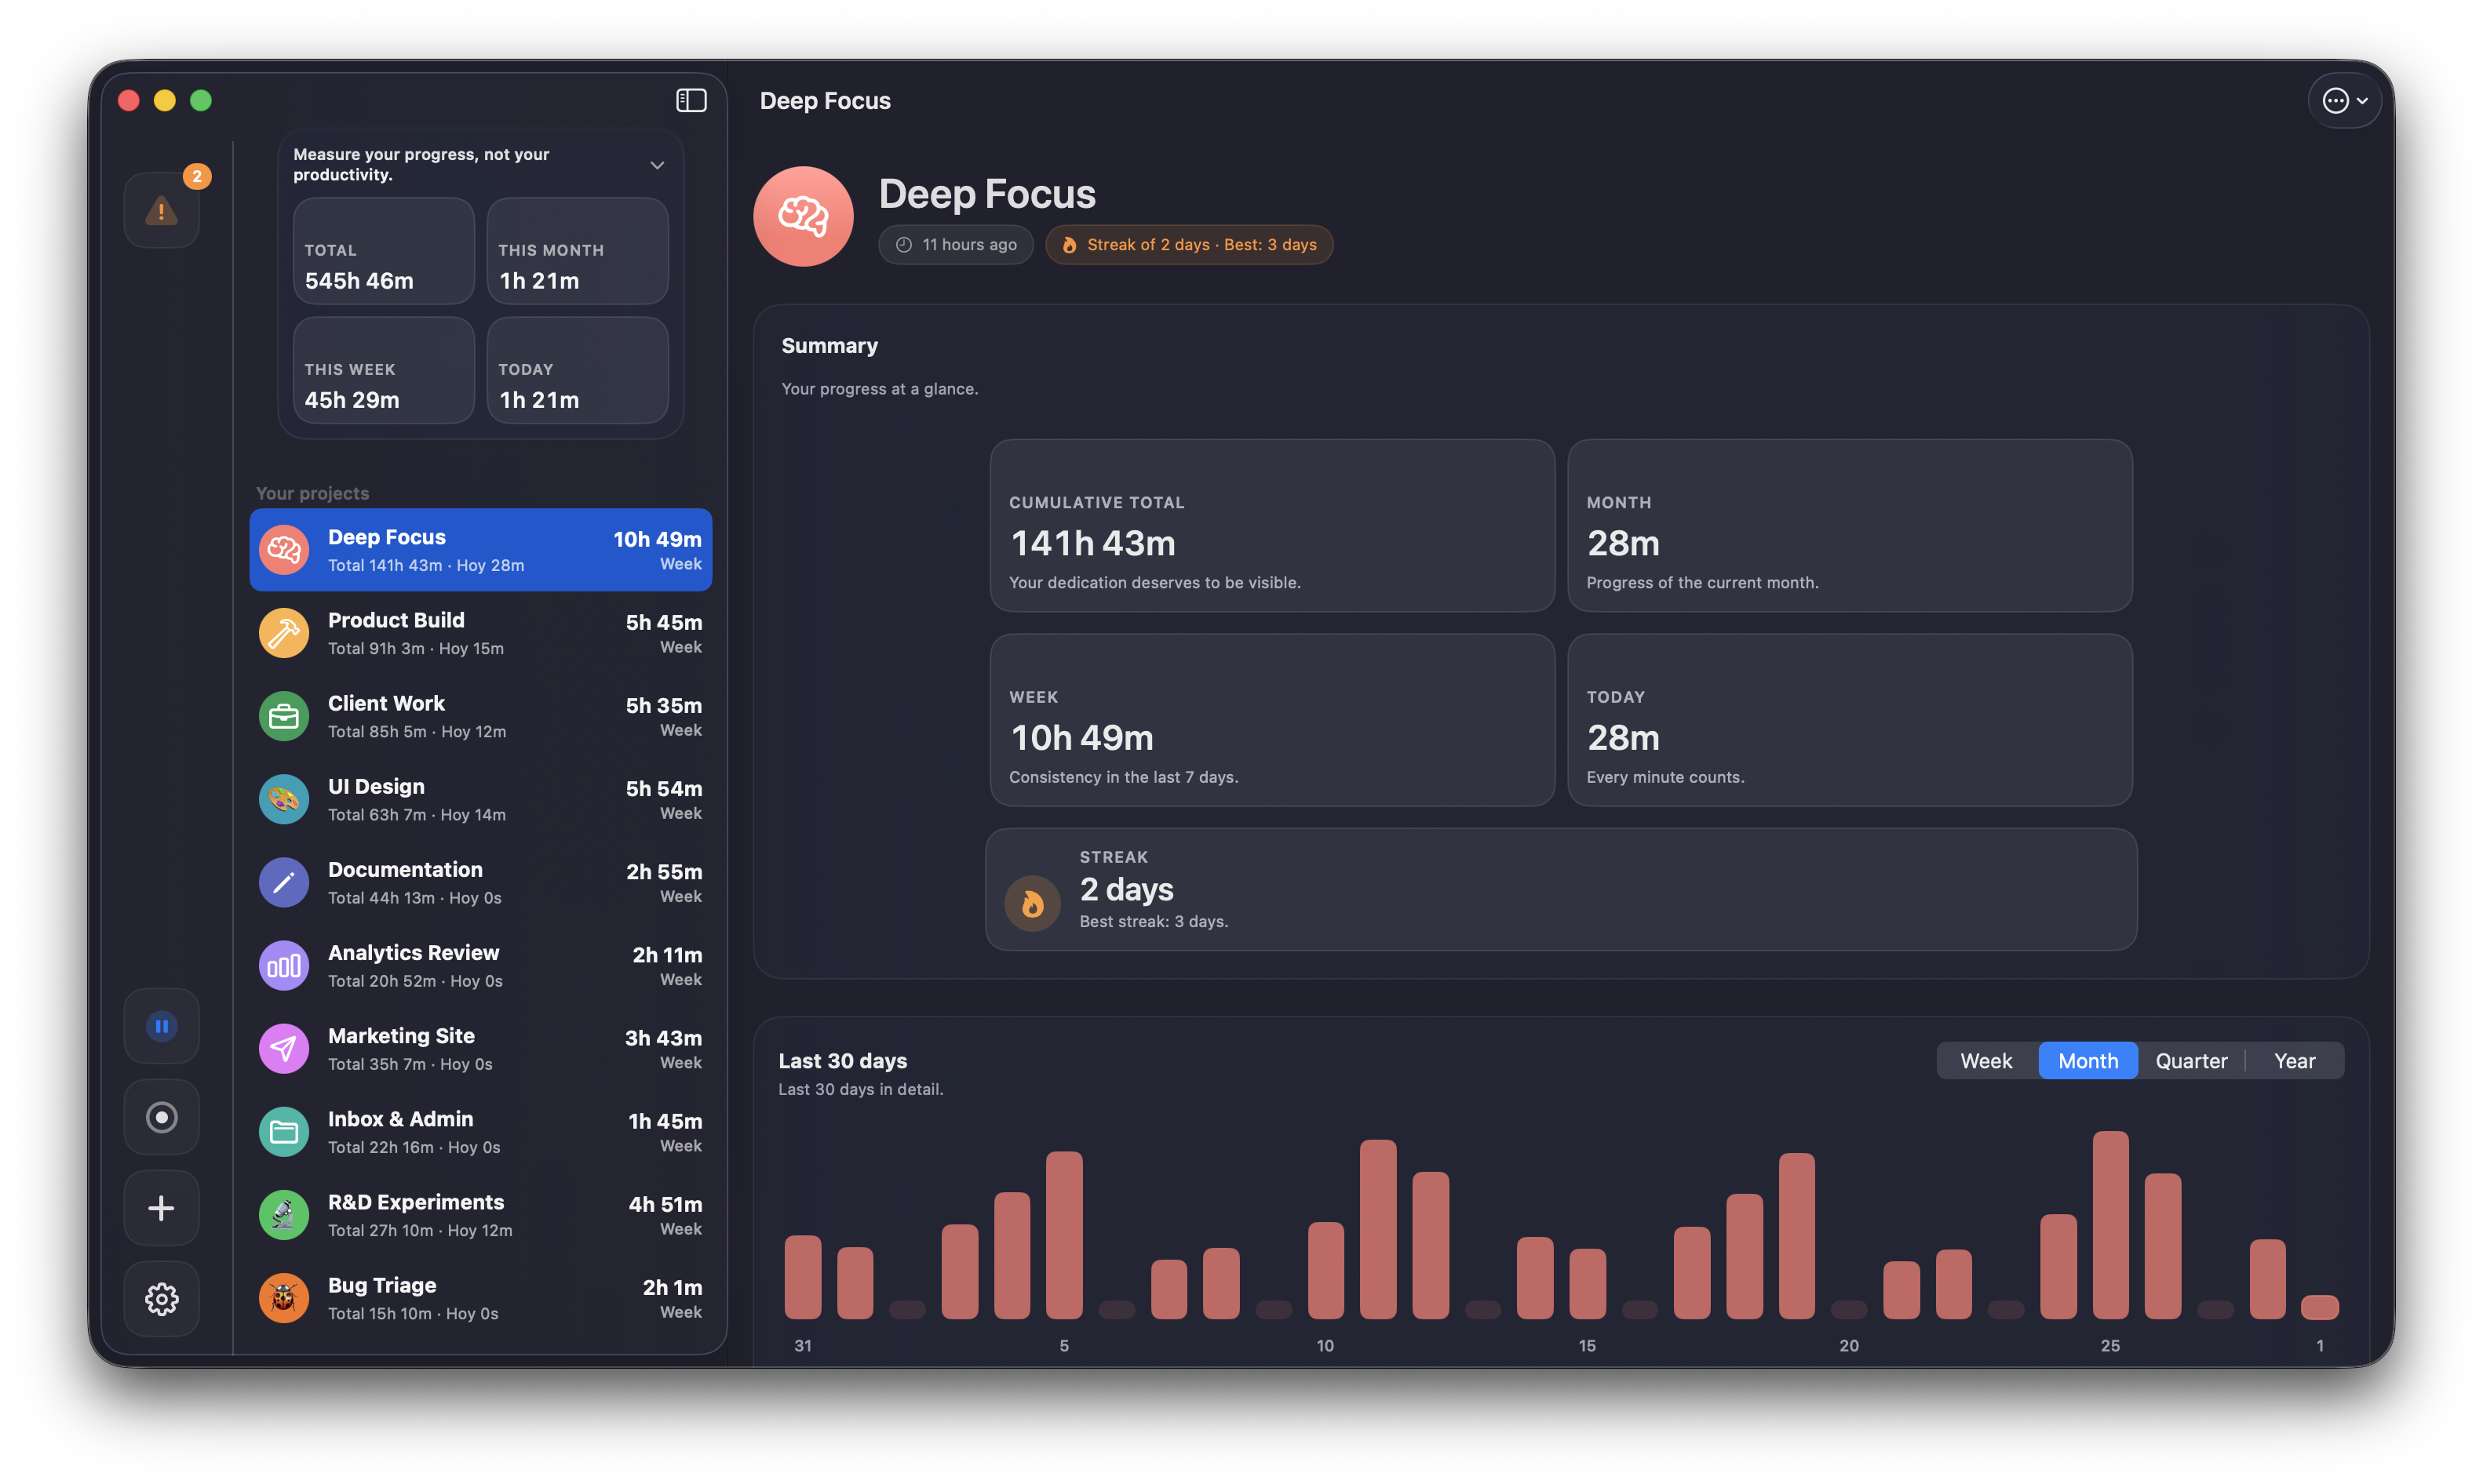Switch chart view to Week tab
The image size is (2483, 1484).
(1985, 1060)
